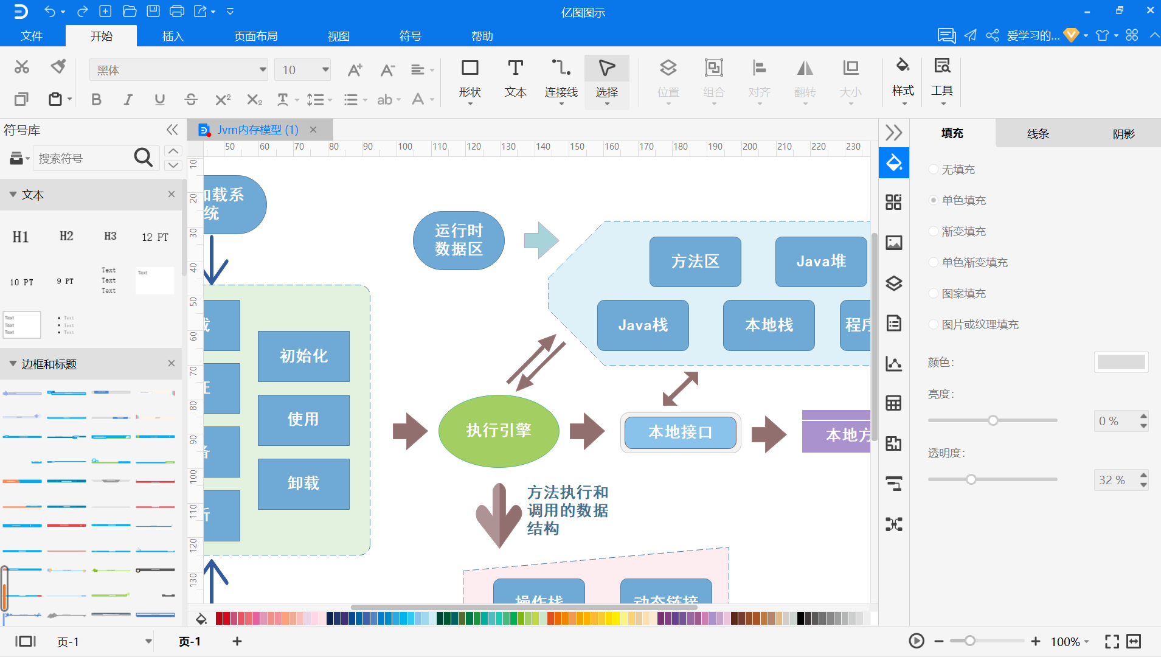Apply subscript formatting
The image size is (1161, 657).
pos(254,99)
